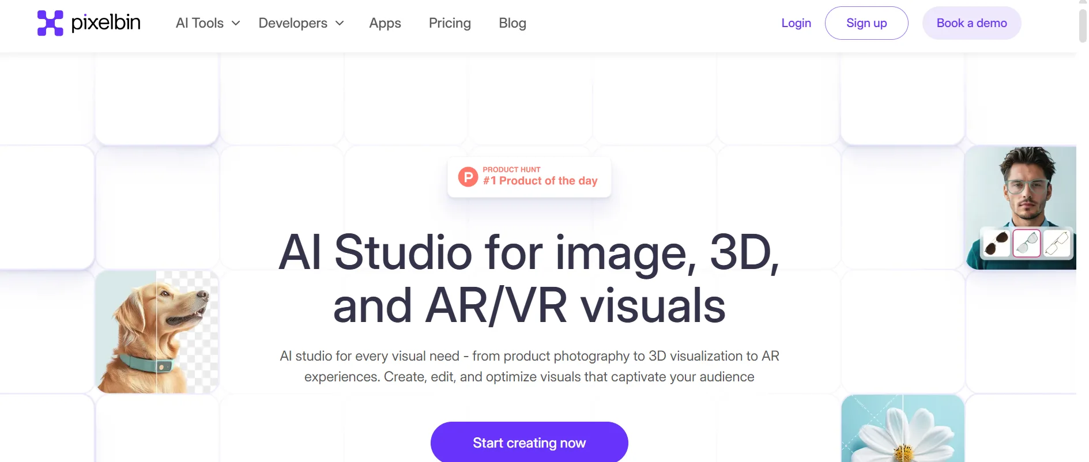Viewport: 1089px width, 462px height.
Task: Click the Product Hunt 'P' circle icon
Action: click(468, 177)
